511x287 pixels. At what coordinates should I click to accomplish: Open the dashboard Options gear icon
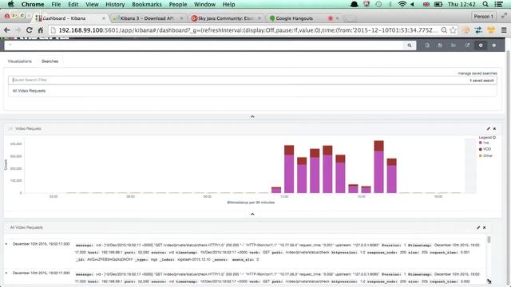coord(494,45)
